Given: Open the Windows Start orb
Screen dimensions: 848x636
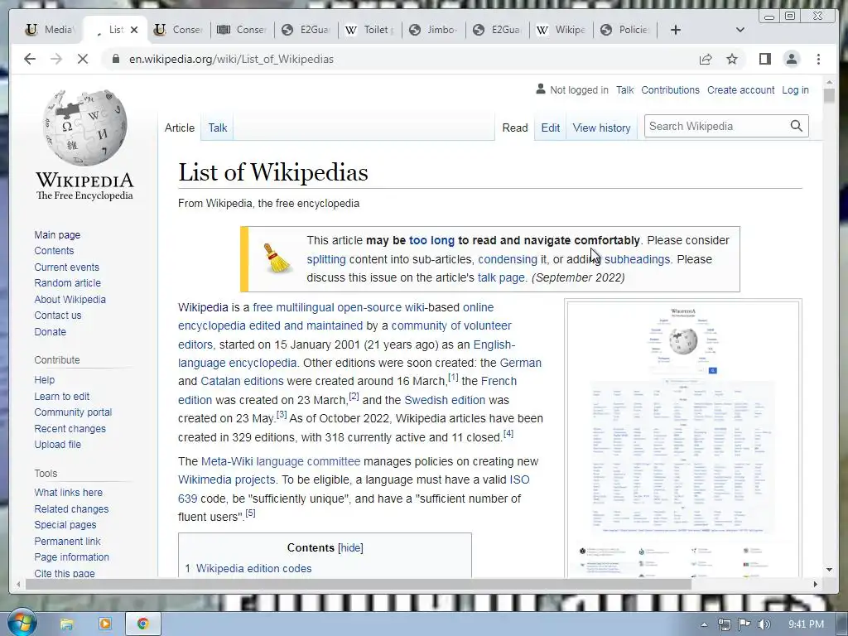Looking at the screenshot, I should pos(22,624).
